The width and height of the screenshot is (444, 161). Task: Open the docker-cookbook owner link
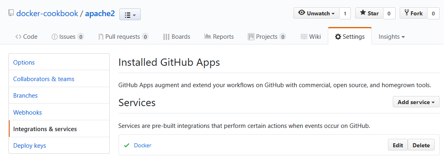click(47, 13)
